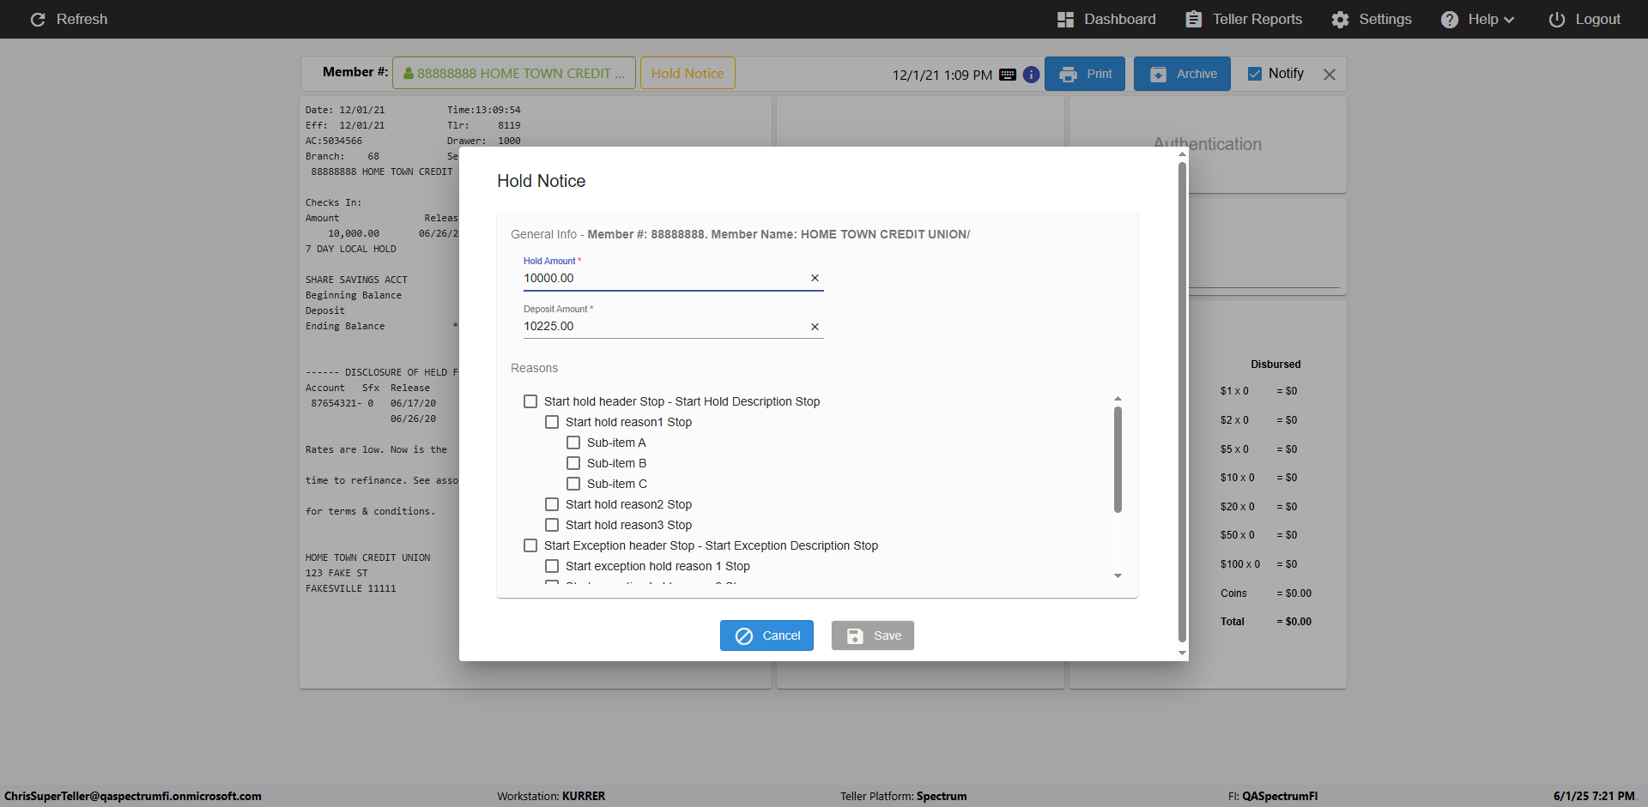Click the Help question mark icon
Screen dimensions: 1648x807
coord(1449,19)
